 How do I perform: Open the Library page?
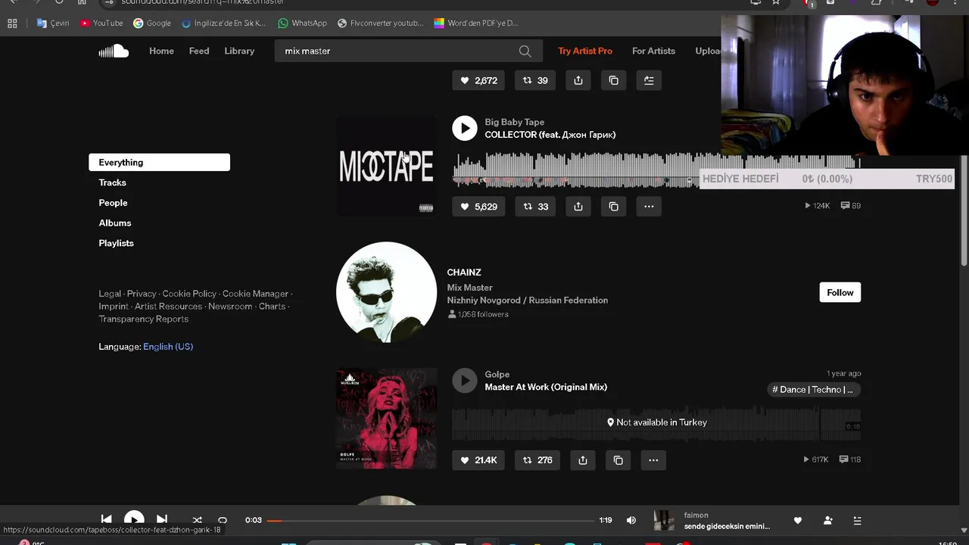click(239, 51)
